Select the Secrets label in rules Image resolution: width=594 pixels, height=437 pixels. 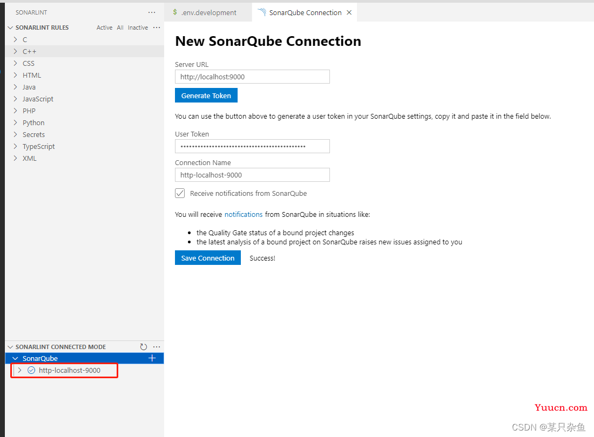tap(33, 134)
